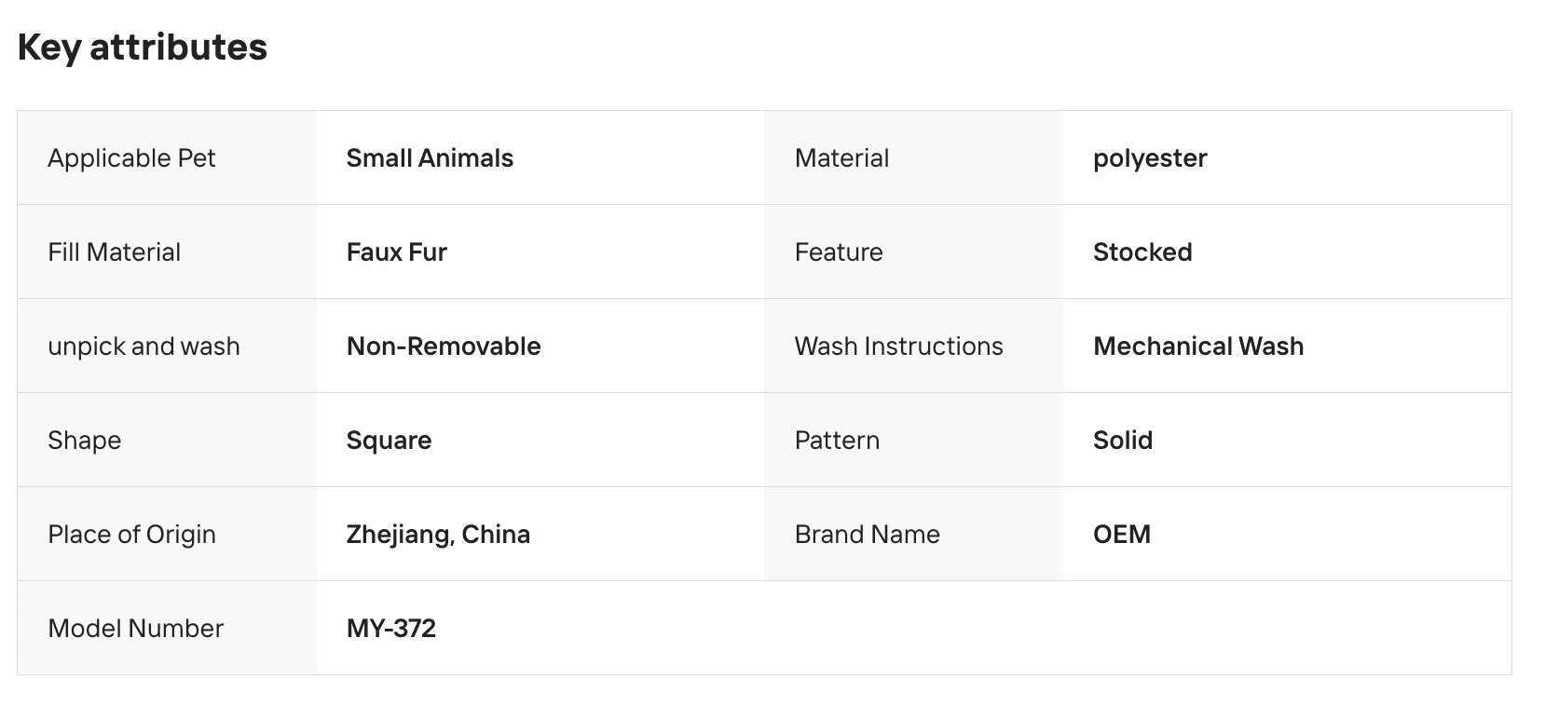This screenshot has width=1545, height=706.
Task: Click the unpick and wash label
Action: pos(144,346)
